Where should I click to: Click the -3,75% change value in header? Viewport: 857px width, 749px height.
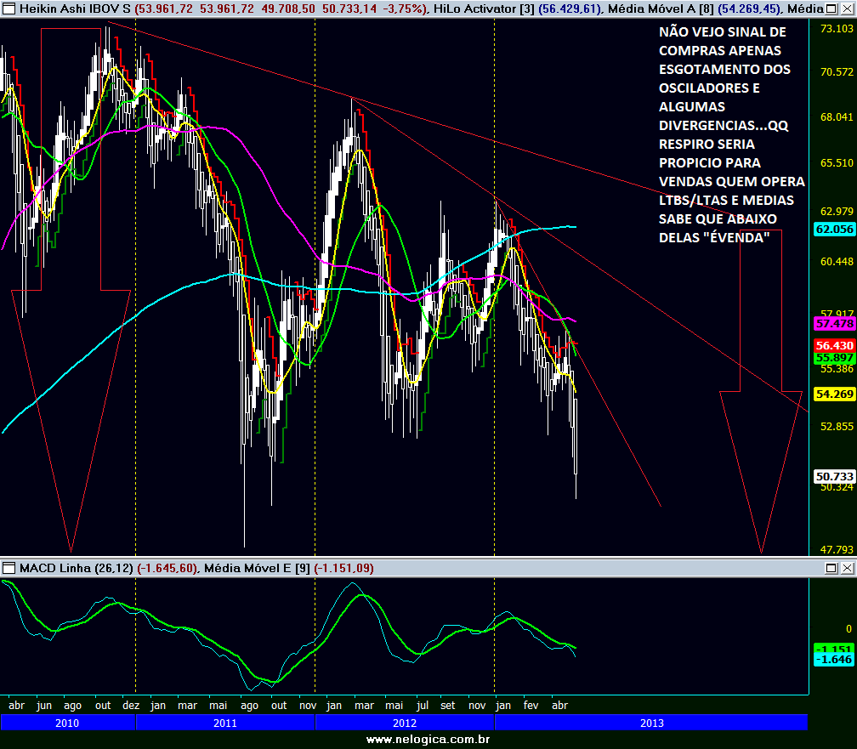404,9
